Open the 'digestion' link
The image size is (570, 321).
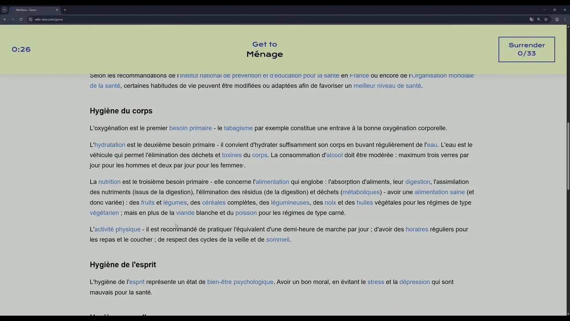click(418, 181)
